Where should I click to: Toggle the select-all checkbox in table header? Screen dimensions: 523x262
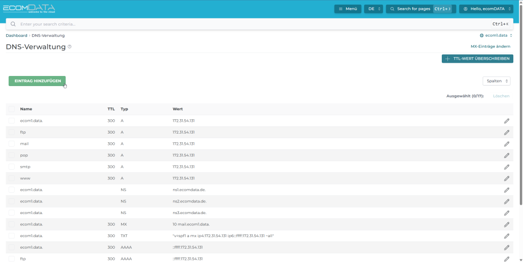pos(12,109)
